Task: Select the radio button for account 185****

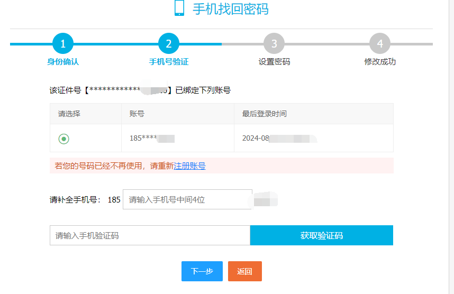Action: coord(64,139)
